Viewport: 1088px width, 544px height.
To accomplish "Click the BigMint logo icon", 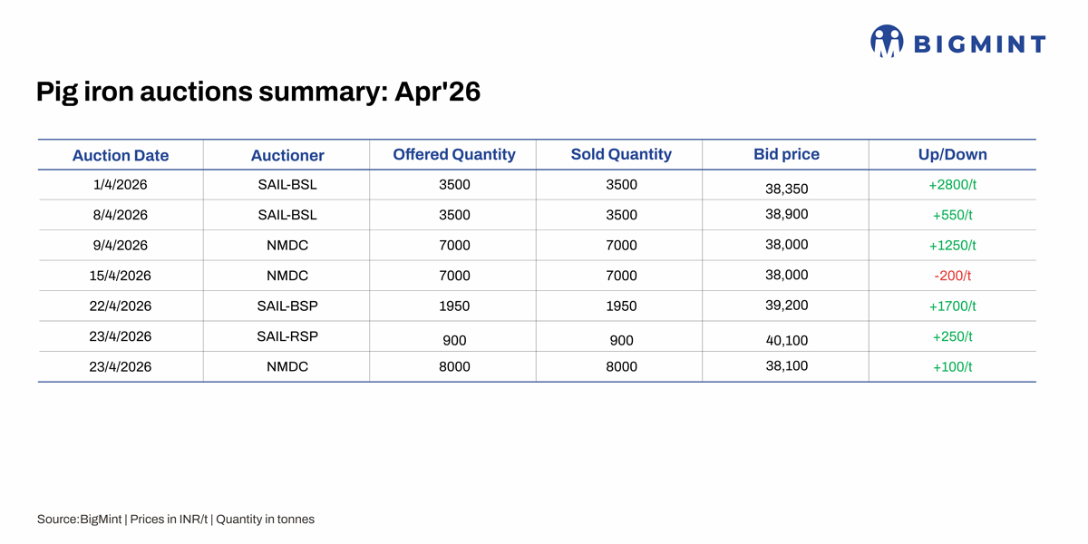I will pos(887,42).
